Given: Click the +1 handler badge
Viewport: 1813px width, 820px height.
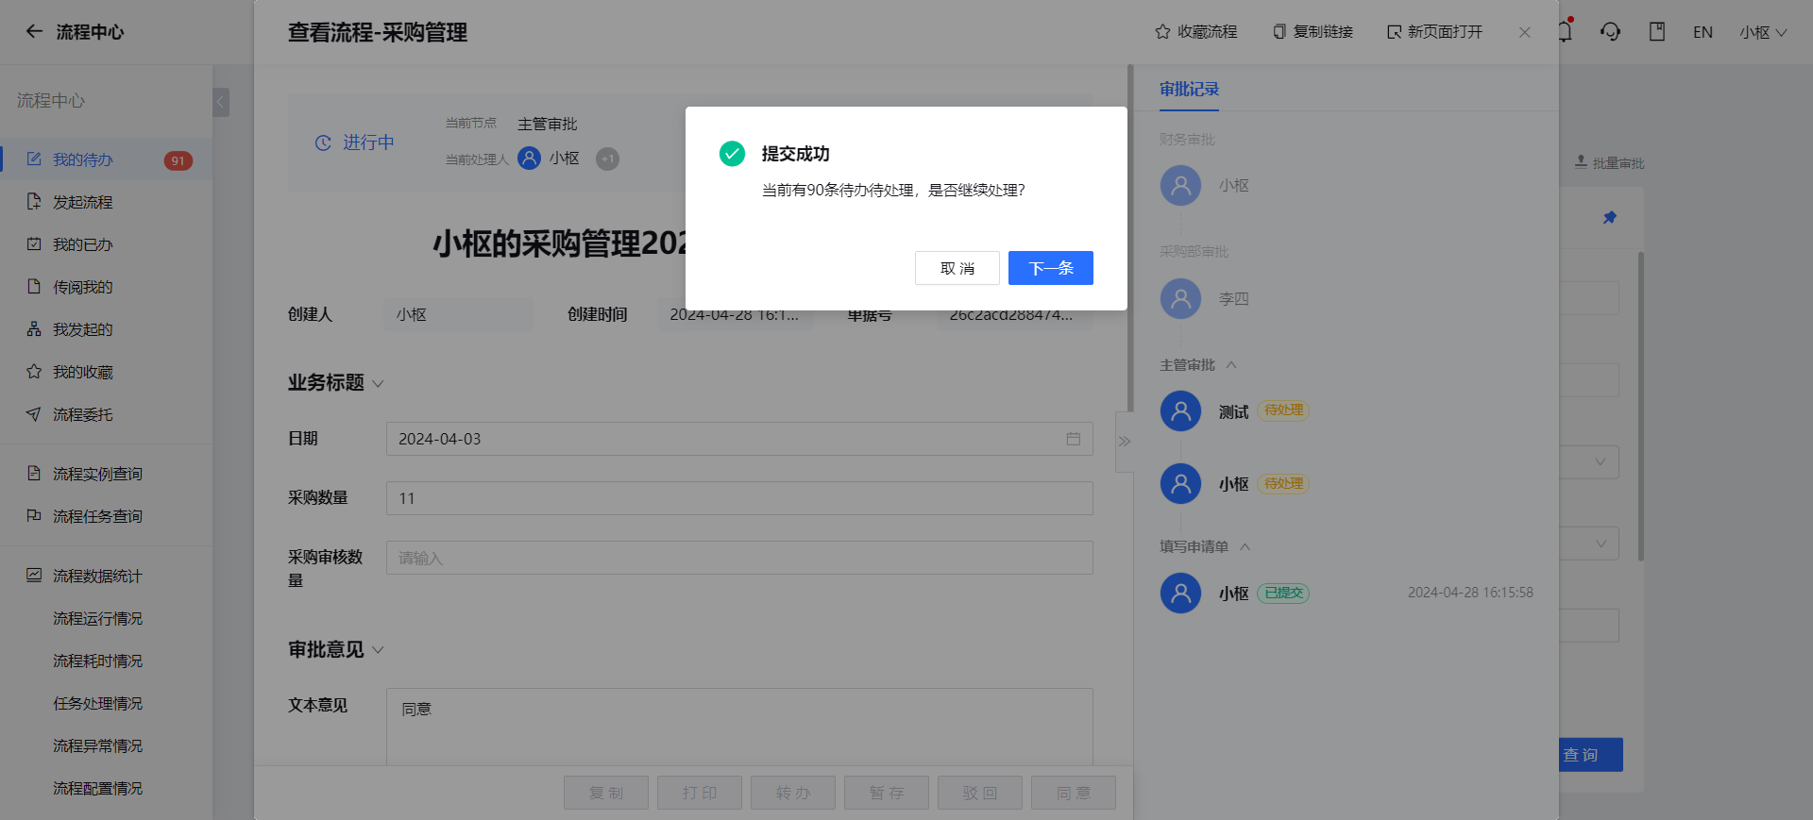Looking at the screenshot, I should point(608,159).
